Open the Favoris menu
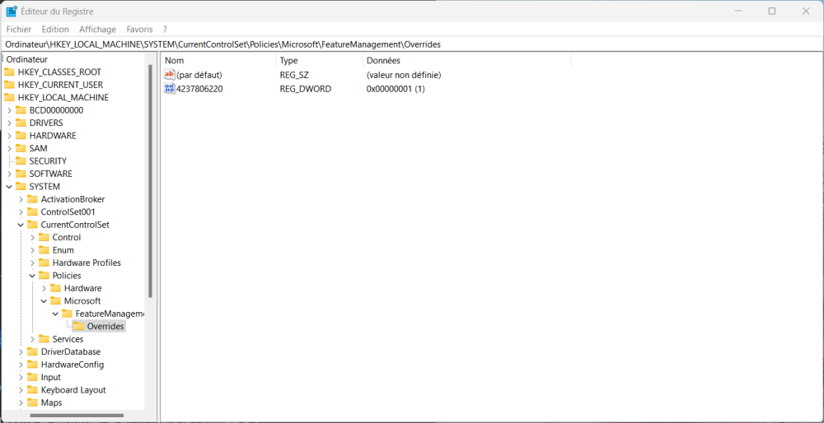The height and width of the screenshot is (423, 824). point(139,30)
